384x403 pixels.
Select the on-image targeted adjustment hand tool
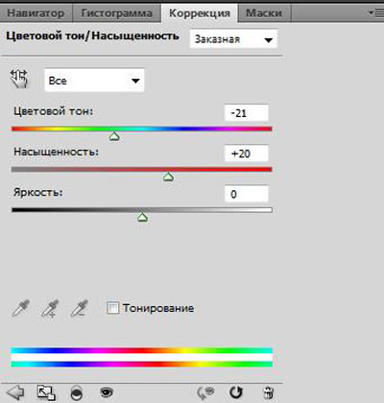click(x=19, y=79)
